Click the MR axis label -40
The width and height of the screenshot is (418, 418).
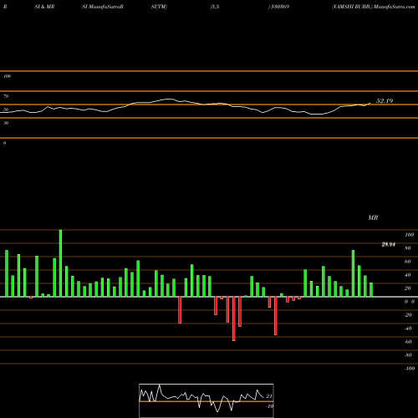[x=408, y=329]
